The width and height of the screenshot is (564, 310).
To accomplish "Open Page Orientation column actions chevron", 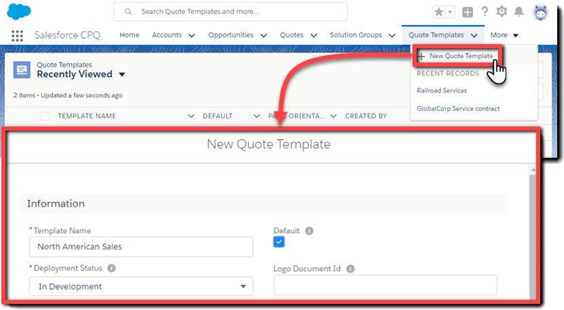I will [x=334, y=116].
